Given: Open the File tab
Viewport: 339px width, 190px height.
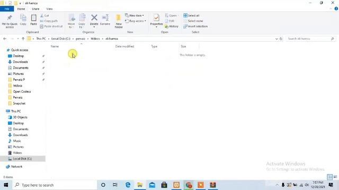Looking at the screenshot, I should pyautogui.click(x=7, y=9).
